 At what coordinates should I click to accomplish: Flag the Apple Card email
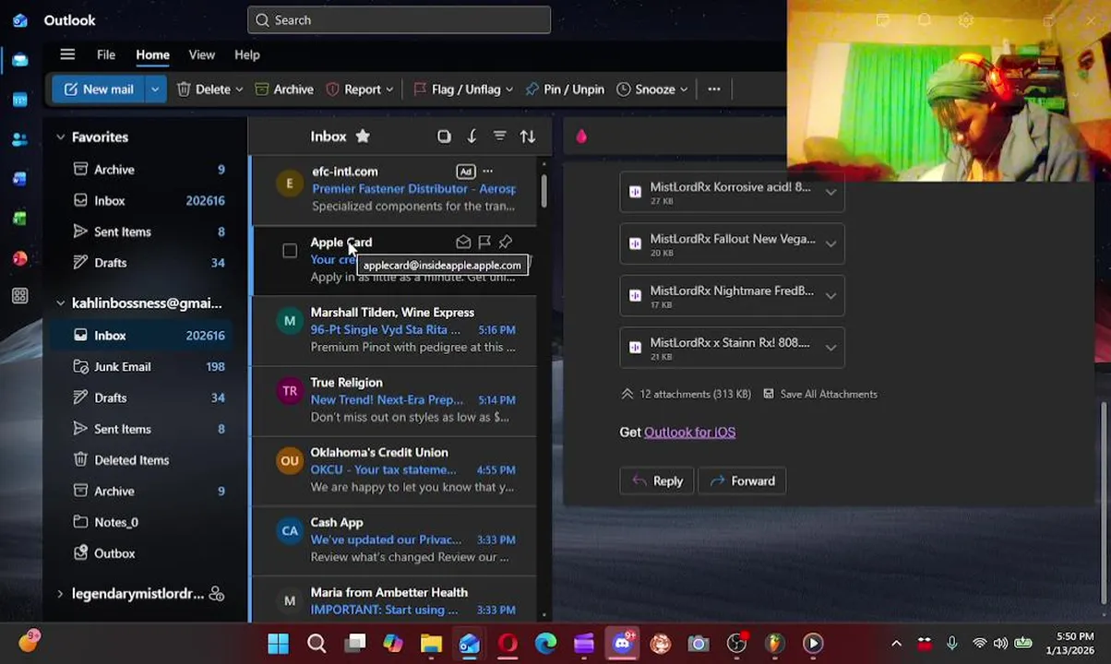(x=484, y=242)
